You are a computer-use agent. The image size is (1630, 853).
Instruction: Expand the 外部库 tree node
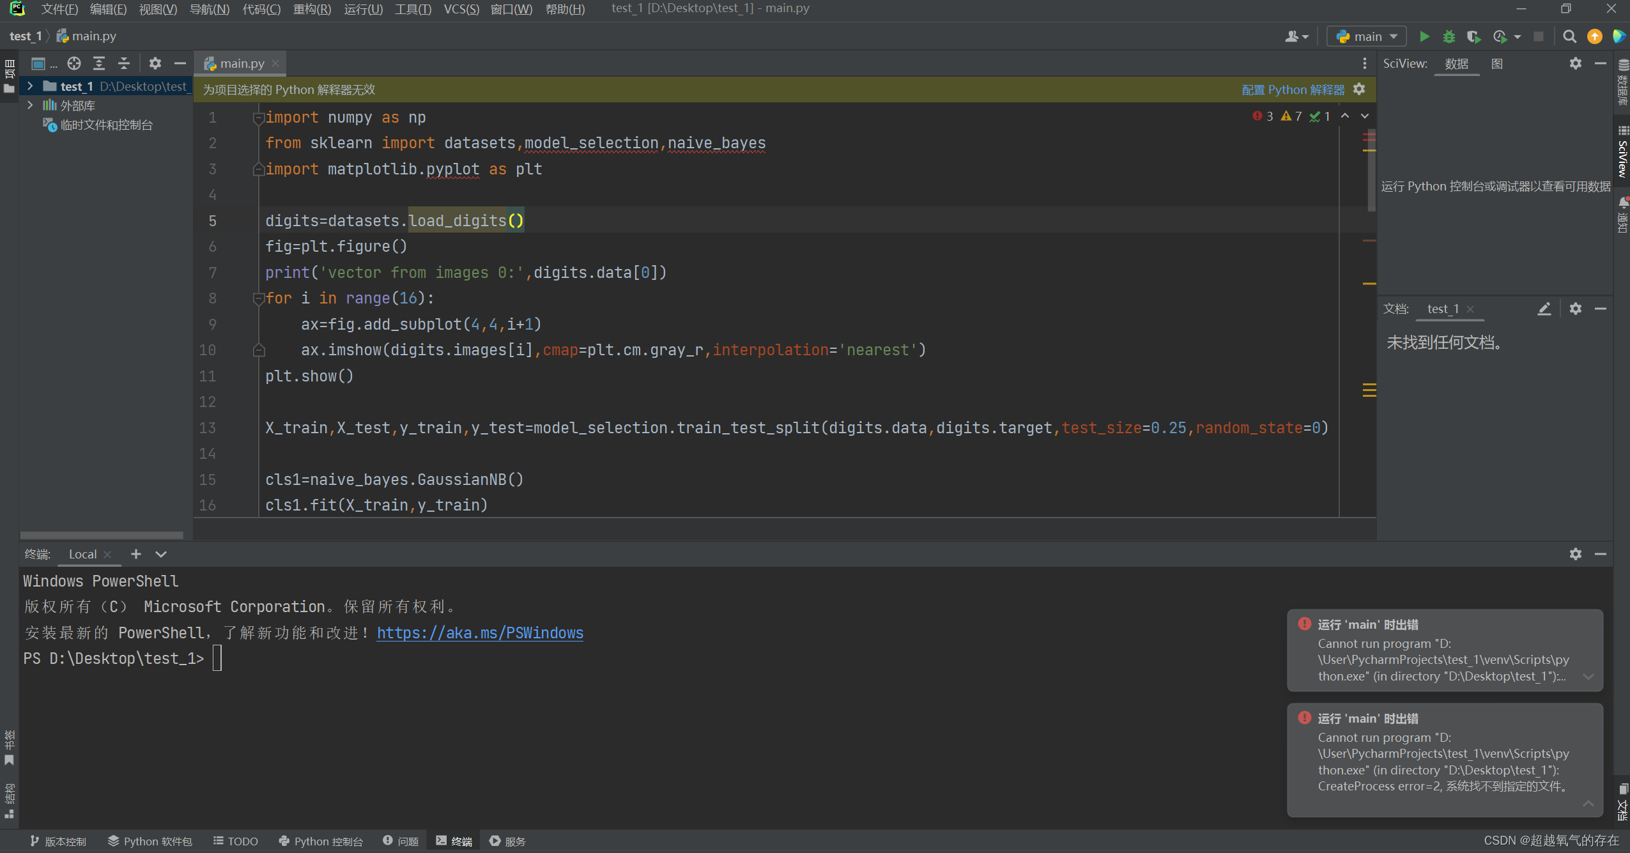(x=30, y=105)
